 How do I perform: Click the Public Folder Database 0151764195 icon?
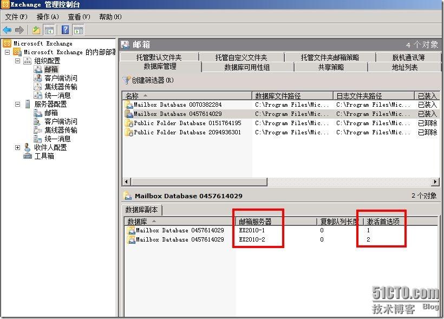[129, 123]
